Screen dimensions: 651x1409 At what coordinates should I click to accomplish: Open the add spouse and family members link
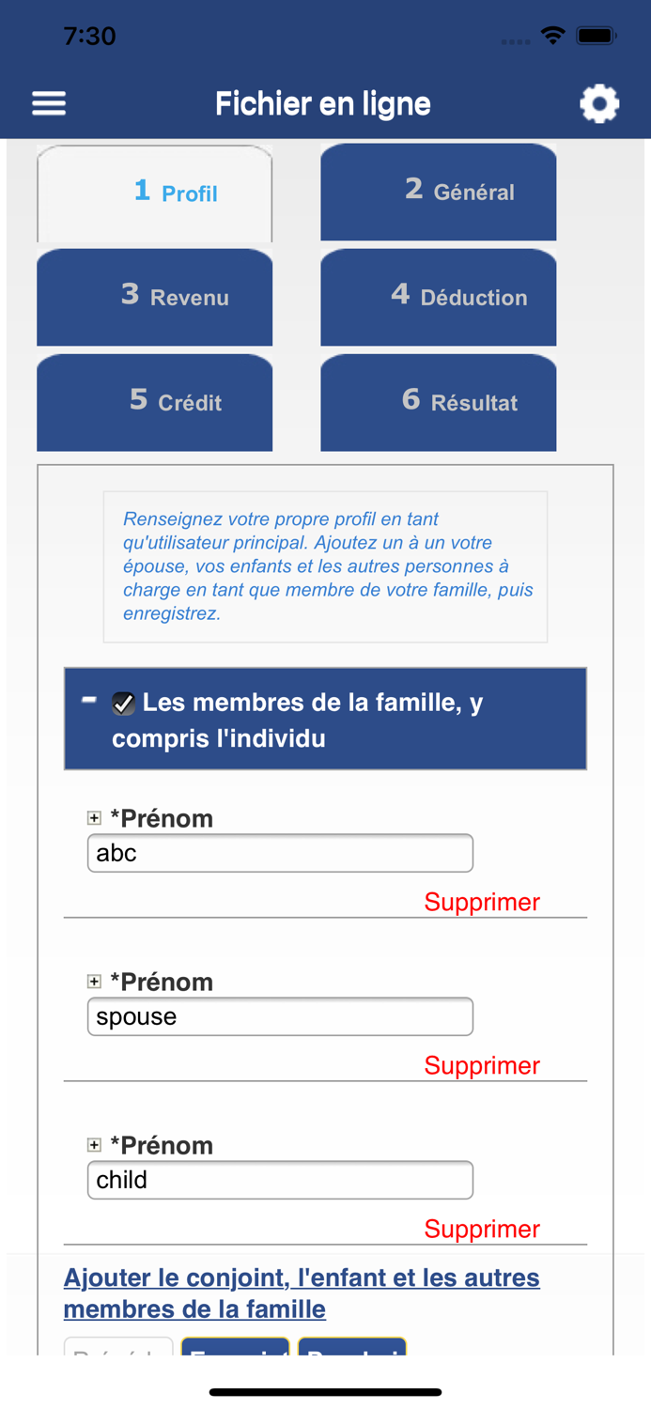301,1292
